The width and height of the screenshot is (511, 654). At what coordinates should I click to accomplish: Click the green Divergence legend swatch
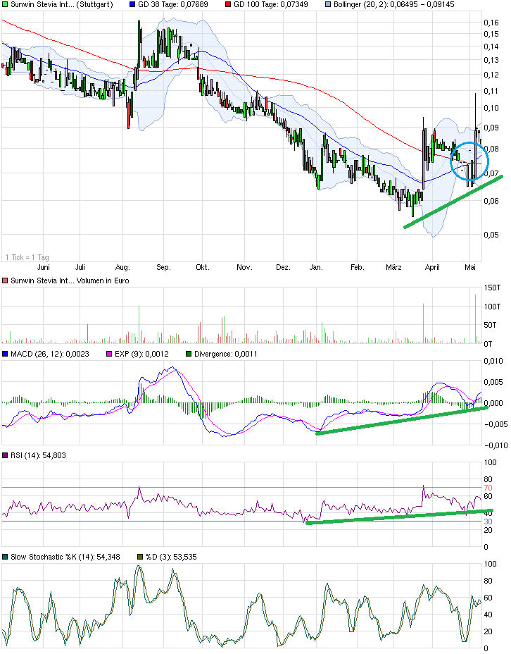click(188, 354)
